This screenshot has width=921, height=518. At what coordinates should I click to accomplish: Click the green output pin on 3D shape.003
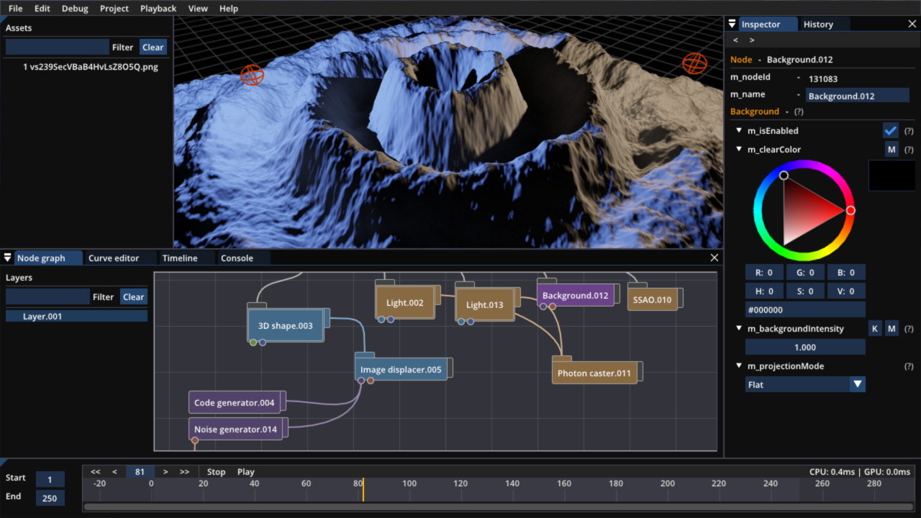pos(253,342)
